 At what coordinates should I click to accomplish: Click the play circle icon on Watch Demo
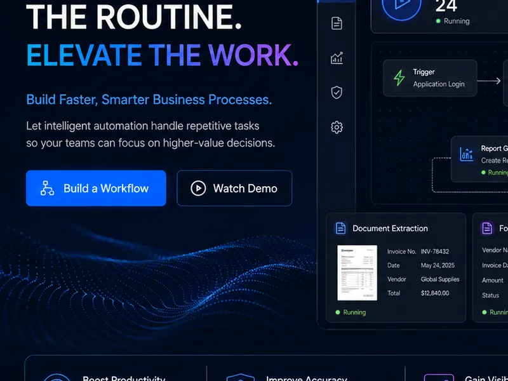pos(198,188)
